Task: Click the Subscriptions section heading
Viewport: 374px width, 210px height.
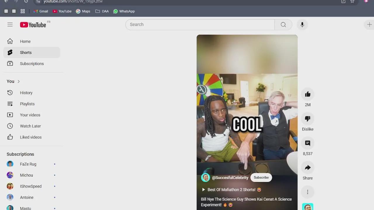Action: [20, 154]
